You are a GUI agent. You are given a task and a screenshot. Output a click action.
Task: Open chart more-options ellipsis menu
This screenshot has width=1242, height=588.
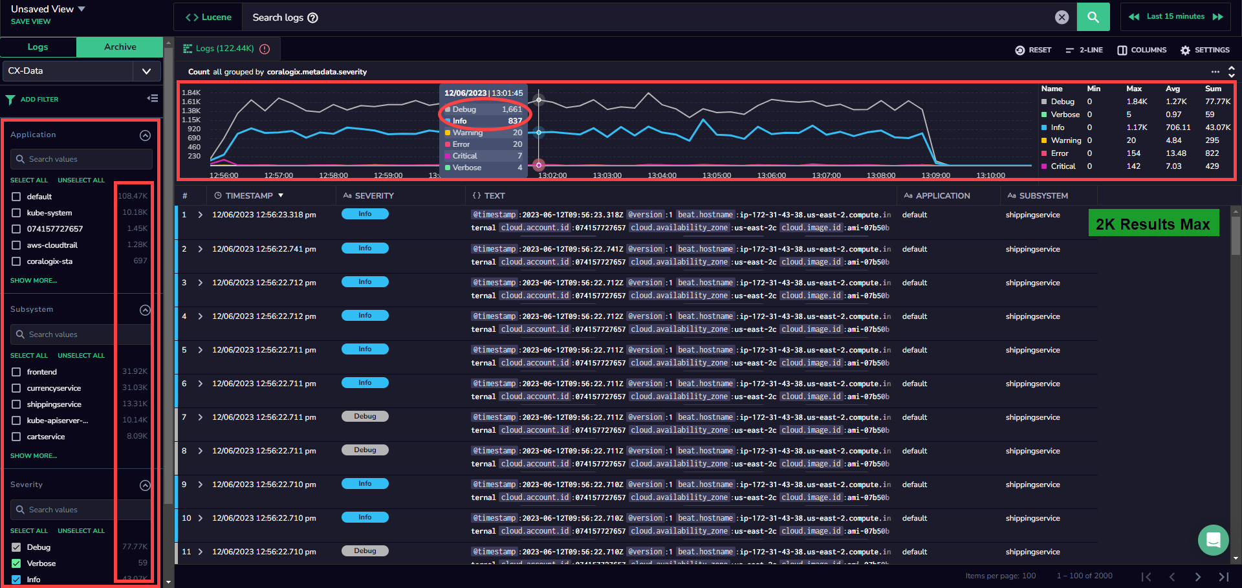(1215, 72)
